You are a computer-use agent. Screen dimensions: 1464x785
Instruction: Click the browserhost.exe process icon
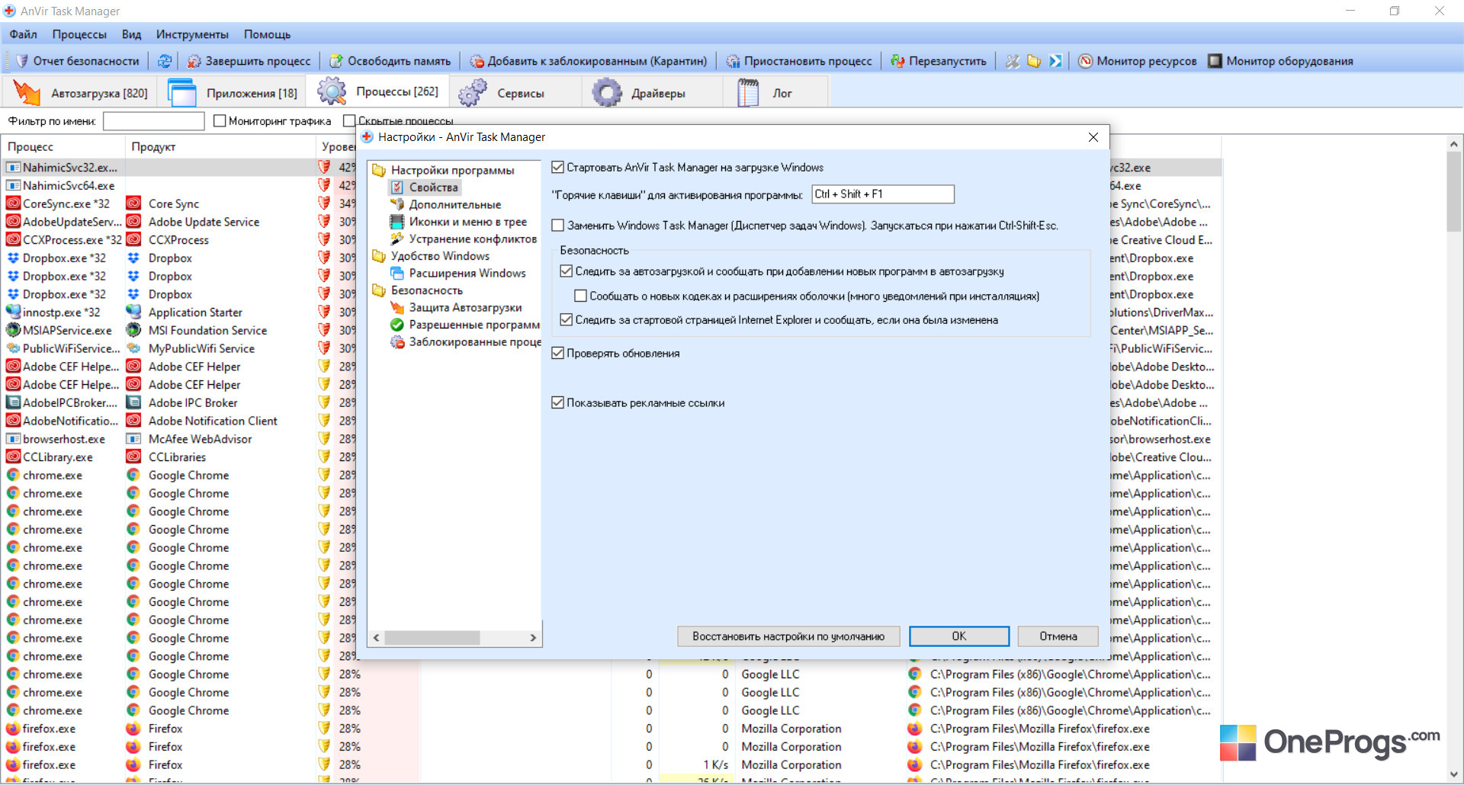point(13,439)
